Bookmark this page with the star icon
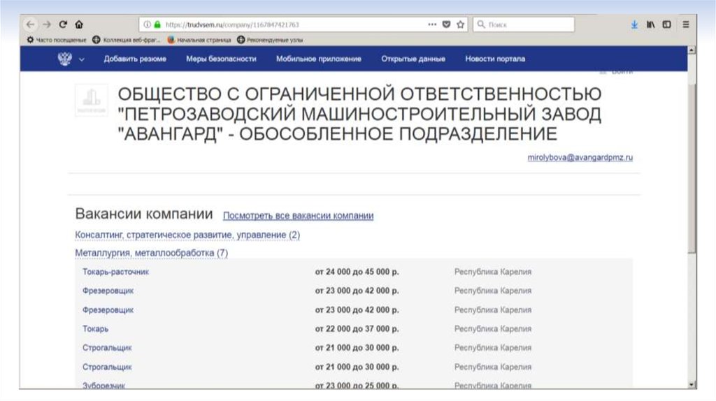 [461, 24]
